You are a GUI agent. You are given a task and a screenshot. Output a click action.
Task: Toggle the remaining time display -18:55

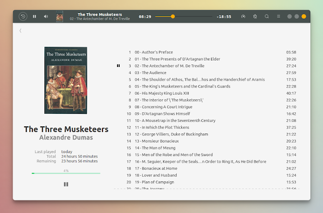[x=224, y=17]
